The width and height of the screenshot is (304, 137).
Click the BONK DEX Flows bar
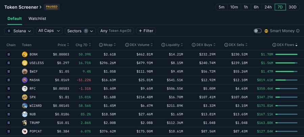tap(286, 54)
